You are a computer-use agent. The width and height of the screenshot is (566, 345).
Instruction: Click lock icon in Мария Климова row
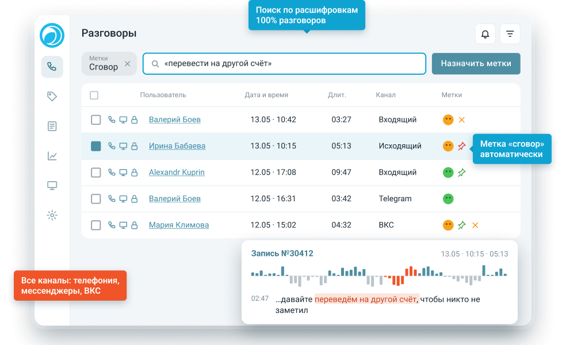click(x=134, y=225)
